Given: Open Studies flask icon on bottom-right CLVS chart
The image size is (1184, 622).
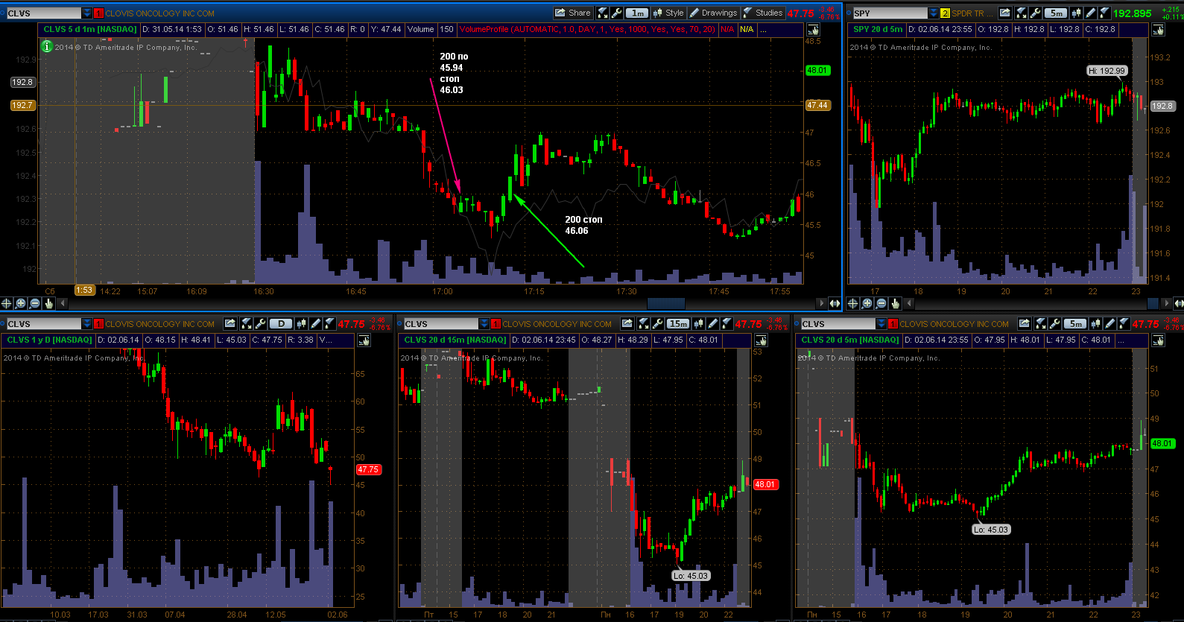Looking at the screenshot, I should [1123, 323].
